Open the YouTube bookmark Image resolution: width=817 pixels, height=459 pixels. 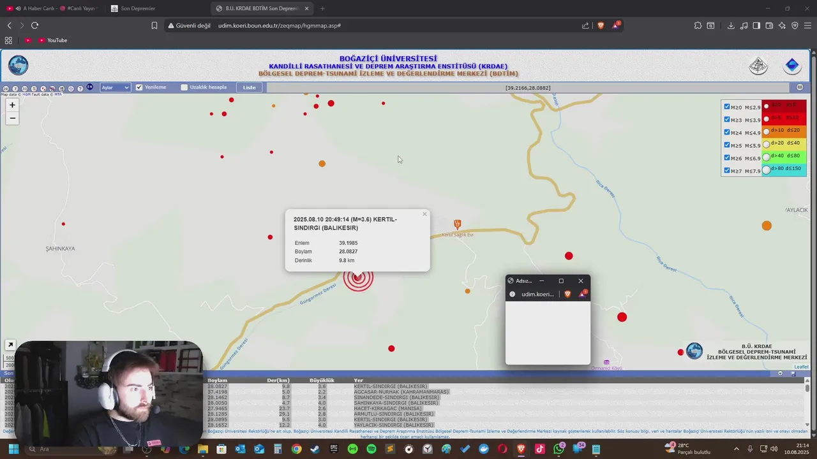(x=52, y=40)
